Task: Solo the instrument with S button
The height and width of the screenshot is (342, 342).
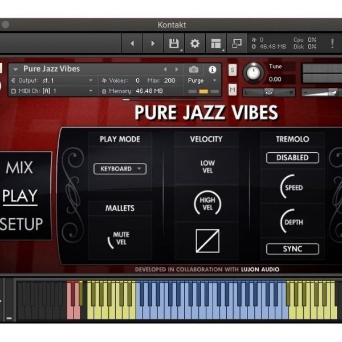Action: 233,70
